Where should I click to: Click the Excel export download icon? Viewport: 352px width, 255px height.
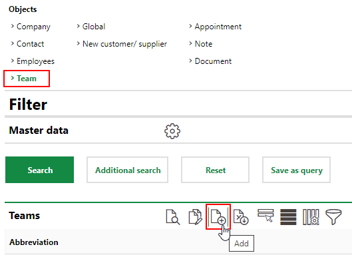pos(241,217)
